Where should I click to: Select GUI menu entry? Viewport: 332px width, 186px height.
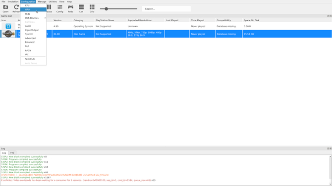pyautogui.click(x=33, y=46)
